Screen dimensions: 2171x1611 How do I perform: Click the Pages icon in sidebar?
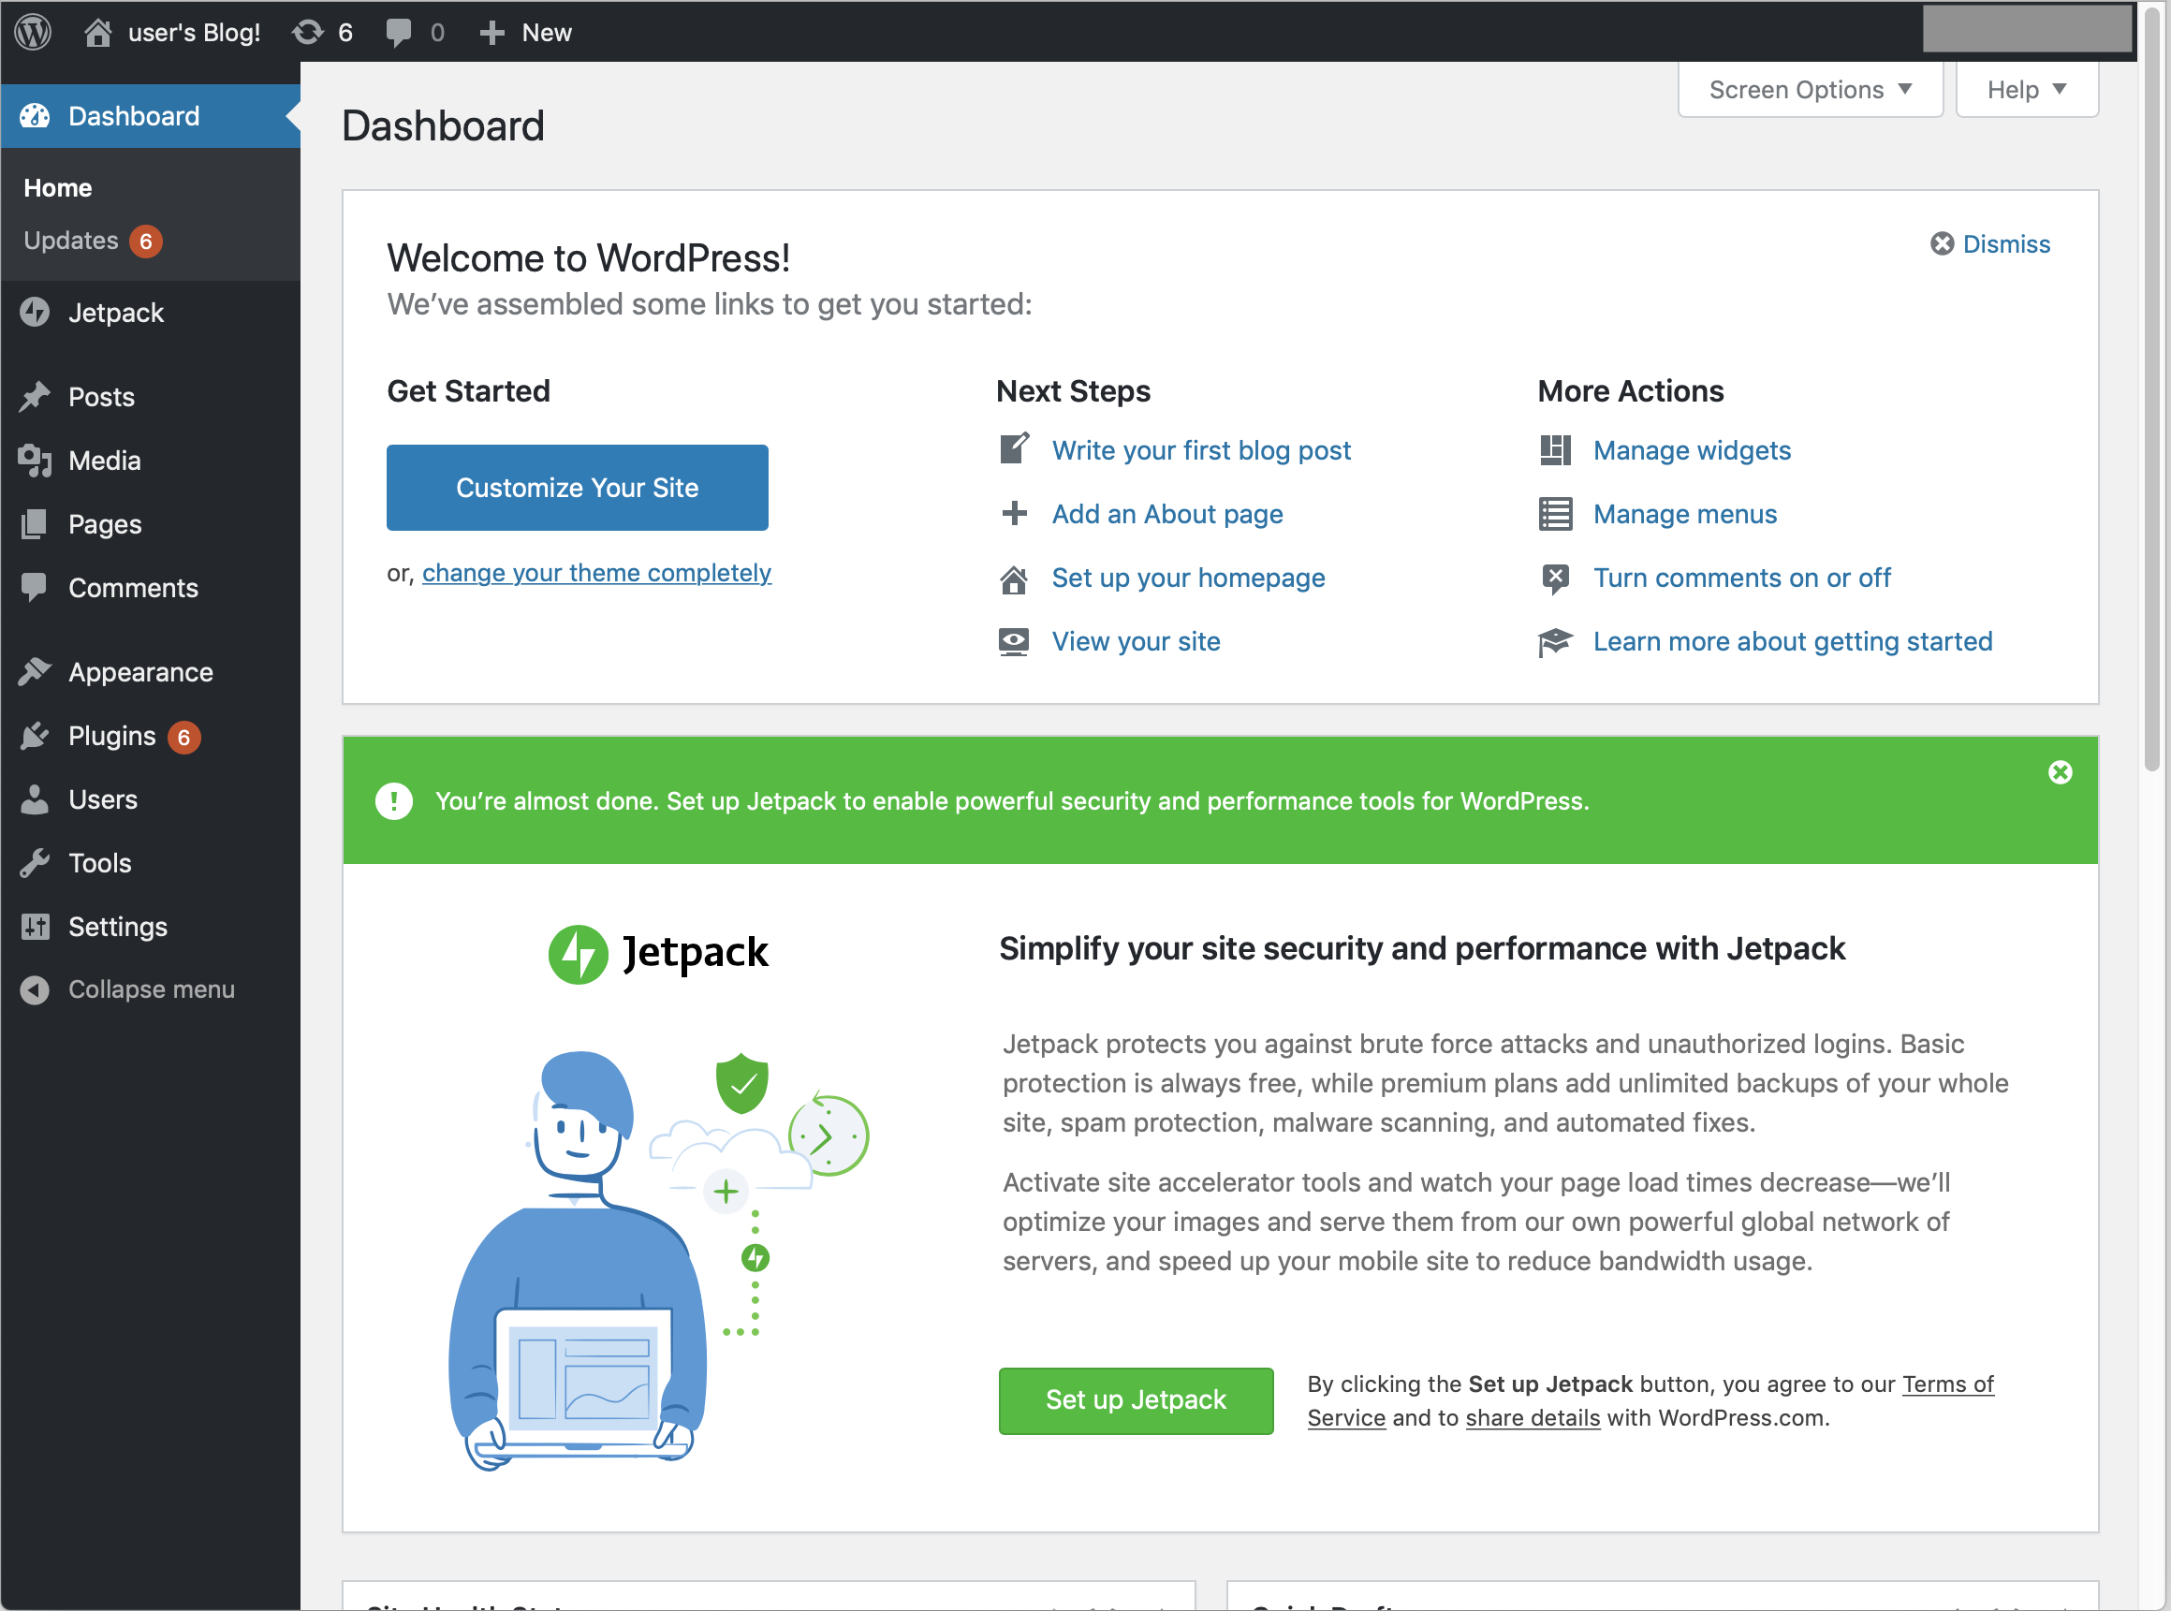[x=36, y=523]
